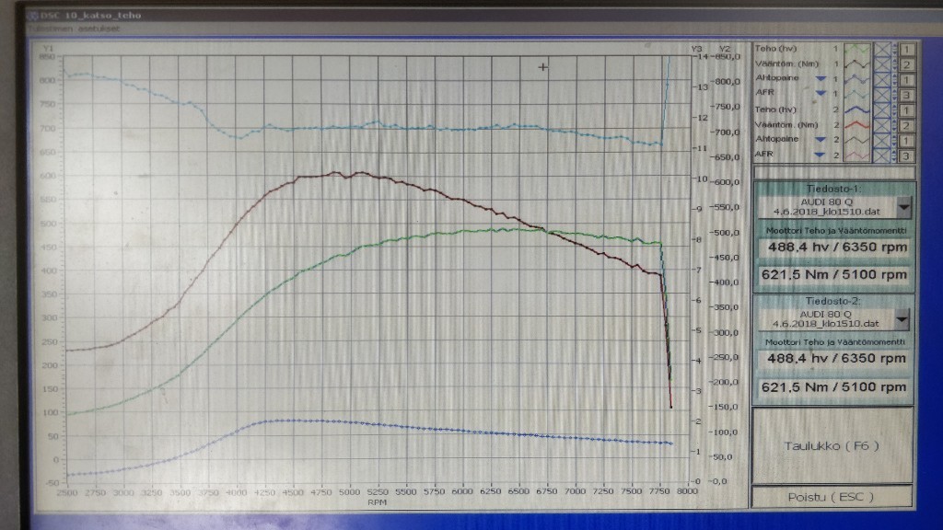Screen dimensions: 943x530
Task: Toggle visibility box for Vääntöm. (Nm) 2 curve
Action: 882,125
